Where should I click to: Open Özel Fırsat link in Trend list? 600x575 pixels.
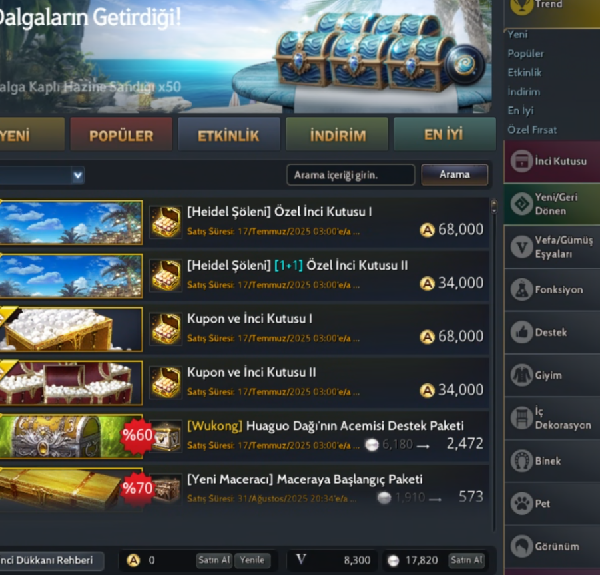[532, 130]
